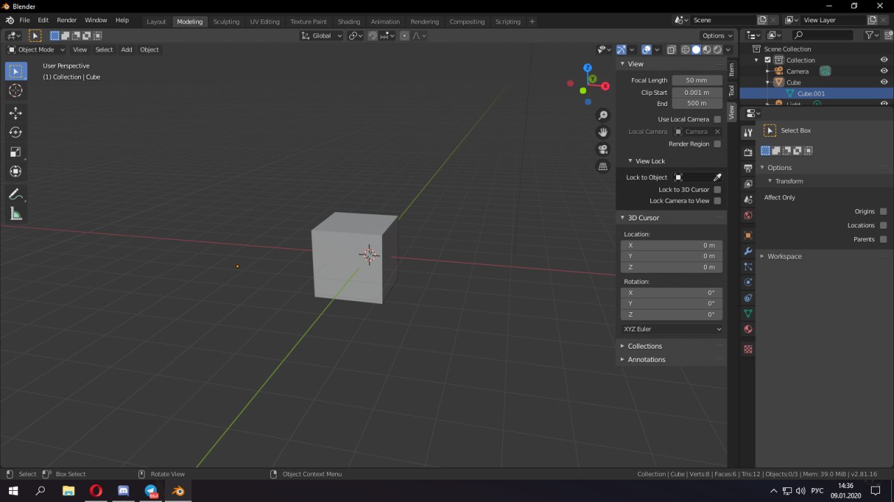Image resolution: width=894 pixels, height=502 pixels.
Task: Collapse the View Lock subpanel
Action: click(x=650, y=161)
